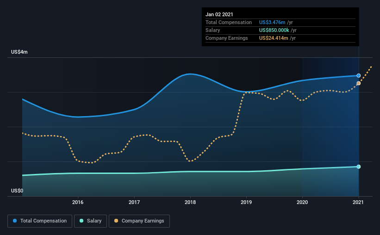Click the 2020 x-axis label
Image resolution: width=380 pixels, height=235 pixels.
302,202
